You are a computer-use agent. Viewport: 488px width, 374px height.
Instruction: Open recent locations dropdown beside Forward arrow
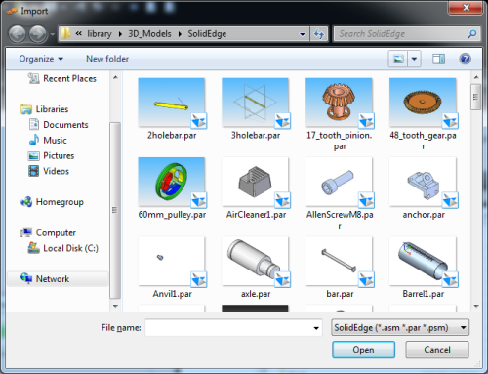(x=52, y=34)
